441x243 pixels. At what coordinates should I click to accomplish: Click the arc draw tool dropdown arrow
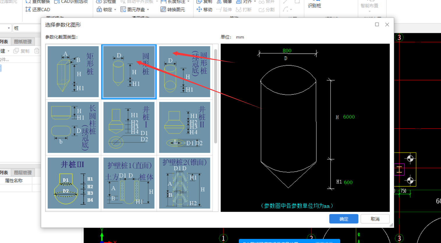pyautogui.click(x=291, y=10)
